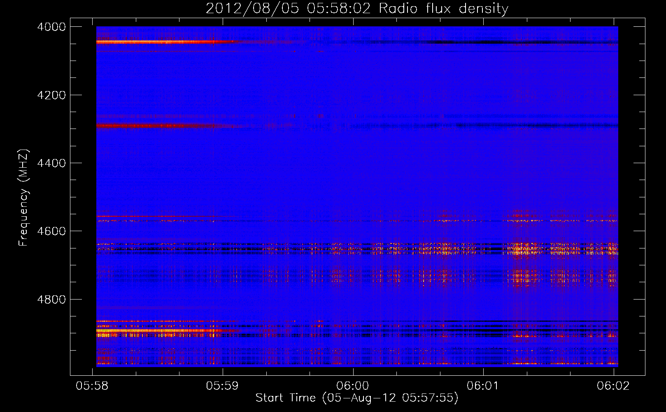
Task: Select the 4000 frequency axis label
Action: [51, 27]
